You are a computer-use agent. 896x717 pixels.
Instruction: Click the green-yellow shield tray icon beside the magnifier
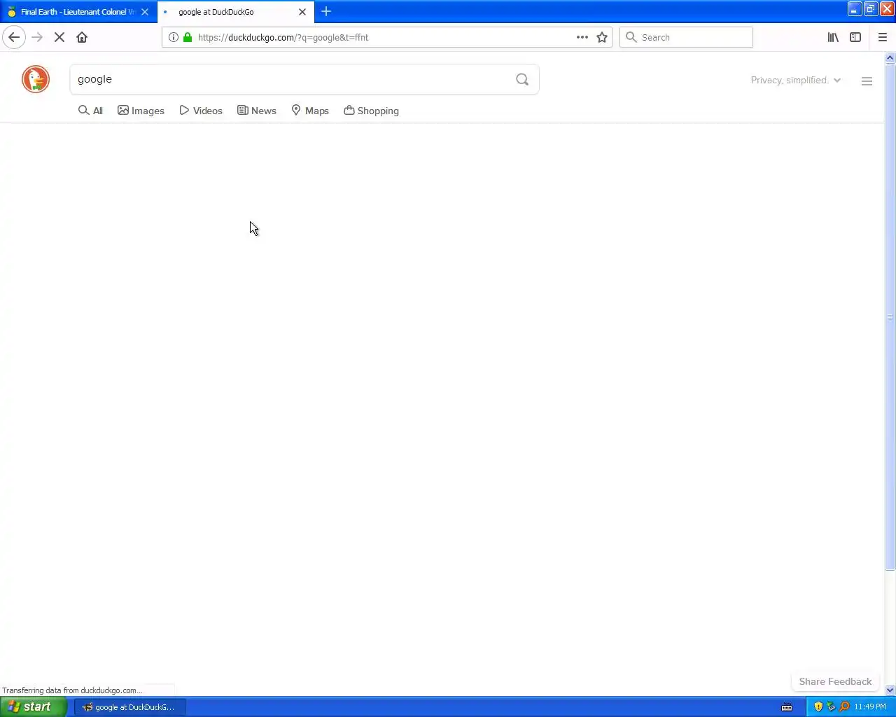point(831,707)
